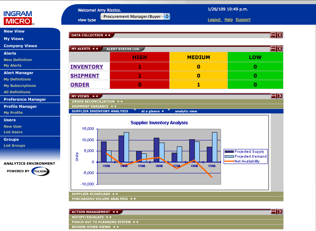
Task: Click the Tilion logo
Action: (40, 171)
